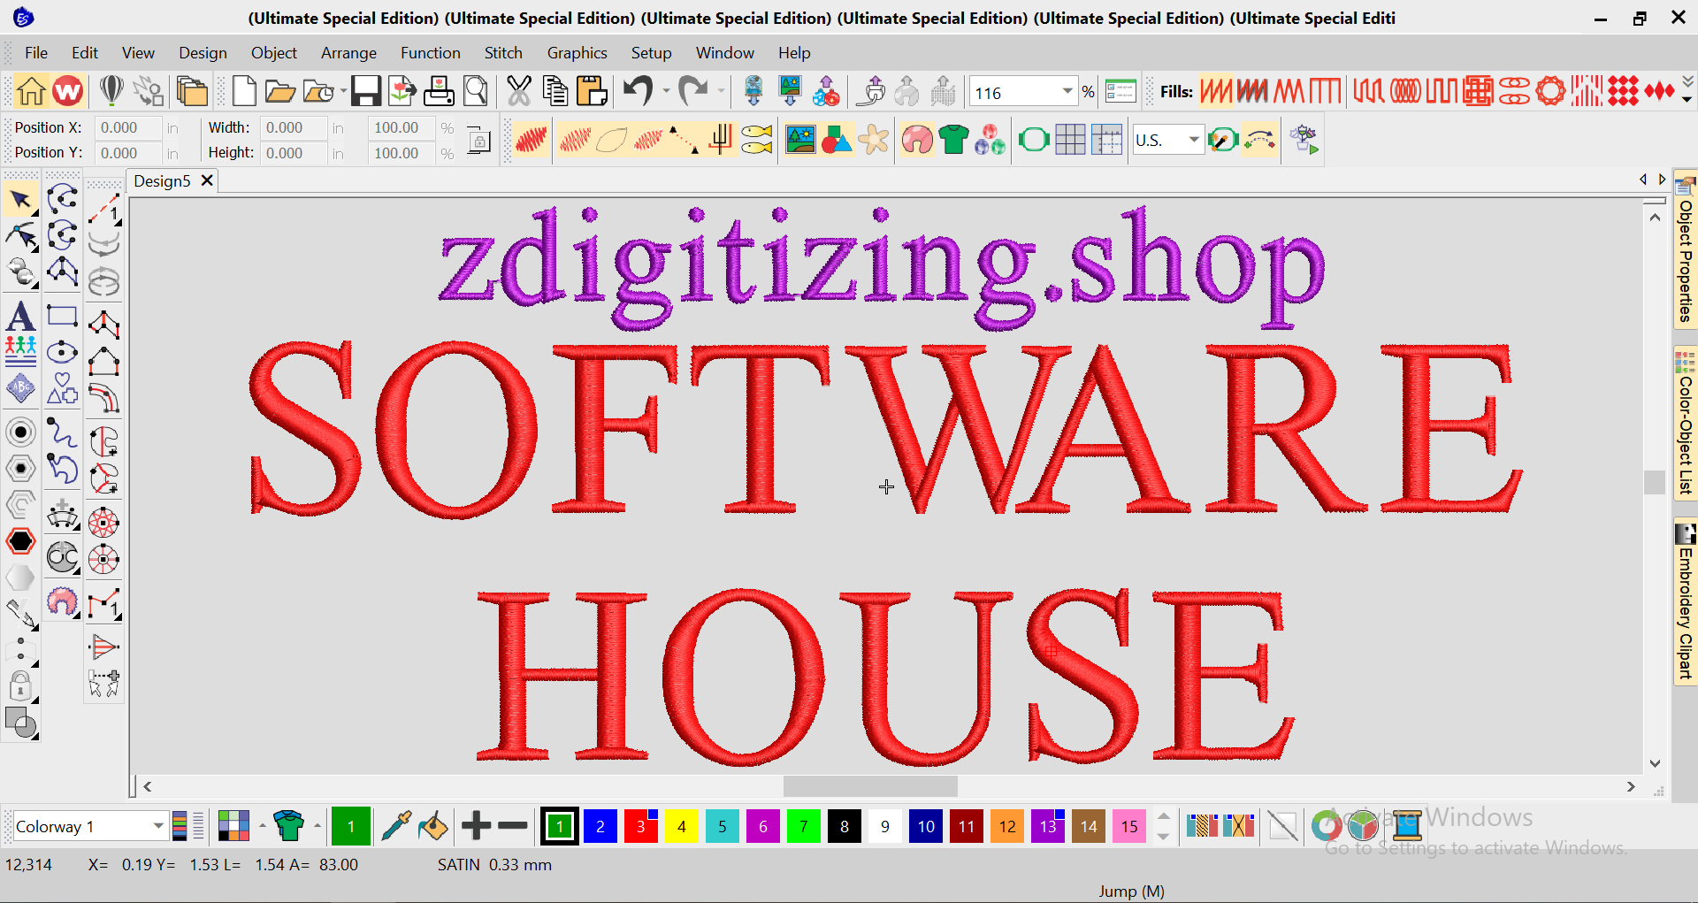
Task: Select the arrow Select Object tool
Action: click(20, 201)
